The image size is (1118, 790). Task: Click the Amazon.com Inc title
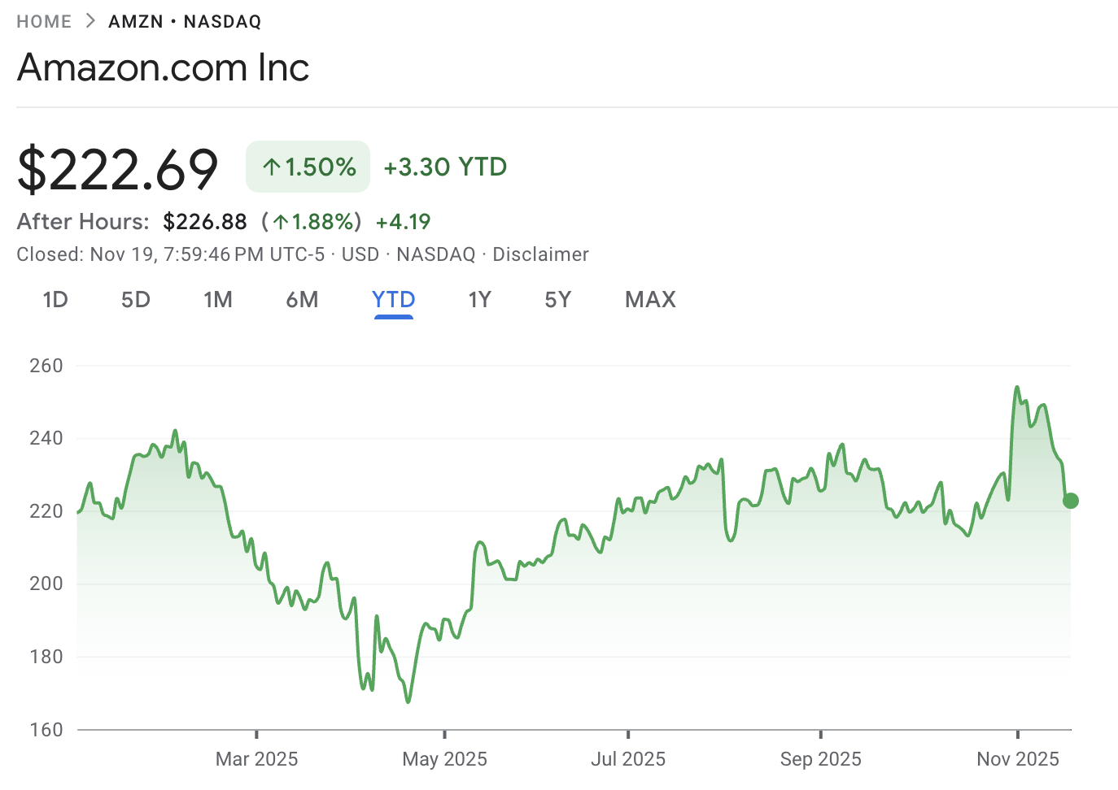click(x=163, y=67)
